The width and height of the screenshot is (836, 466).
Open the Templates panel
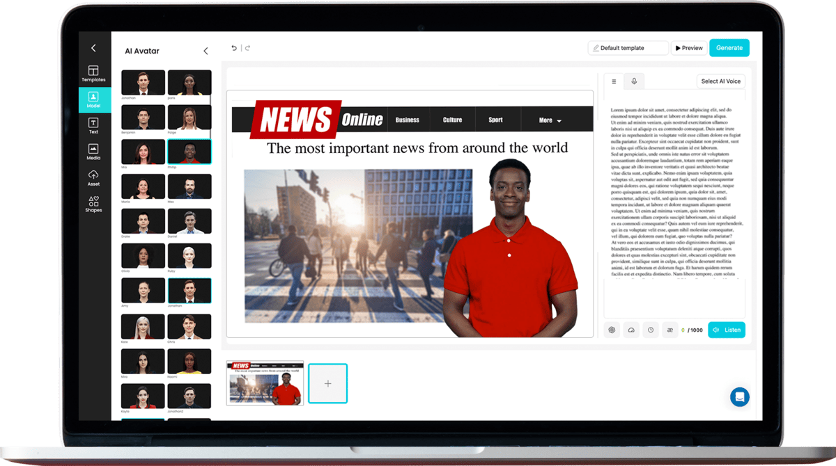93,72
